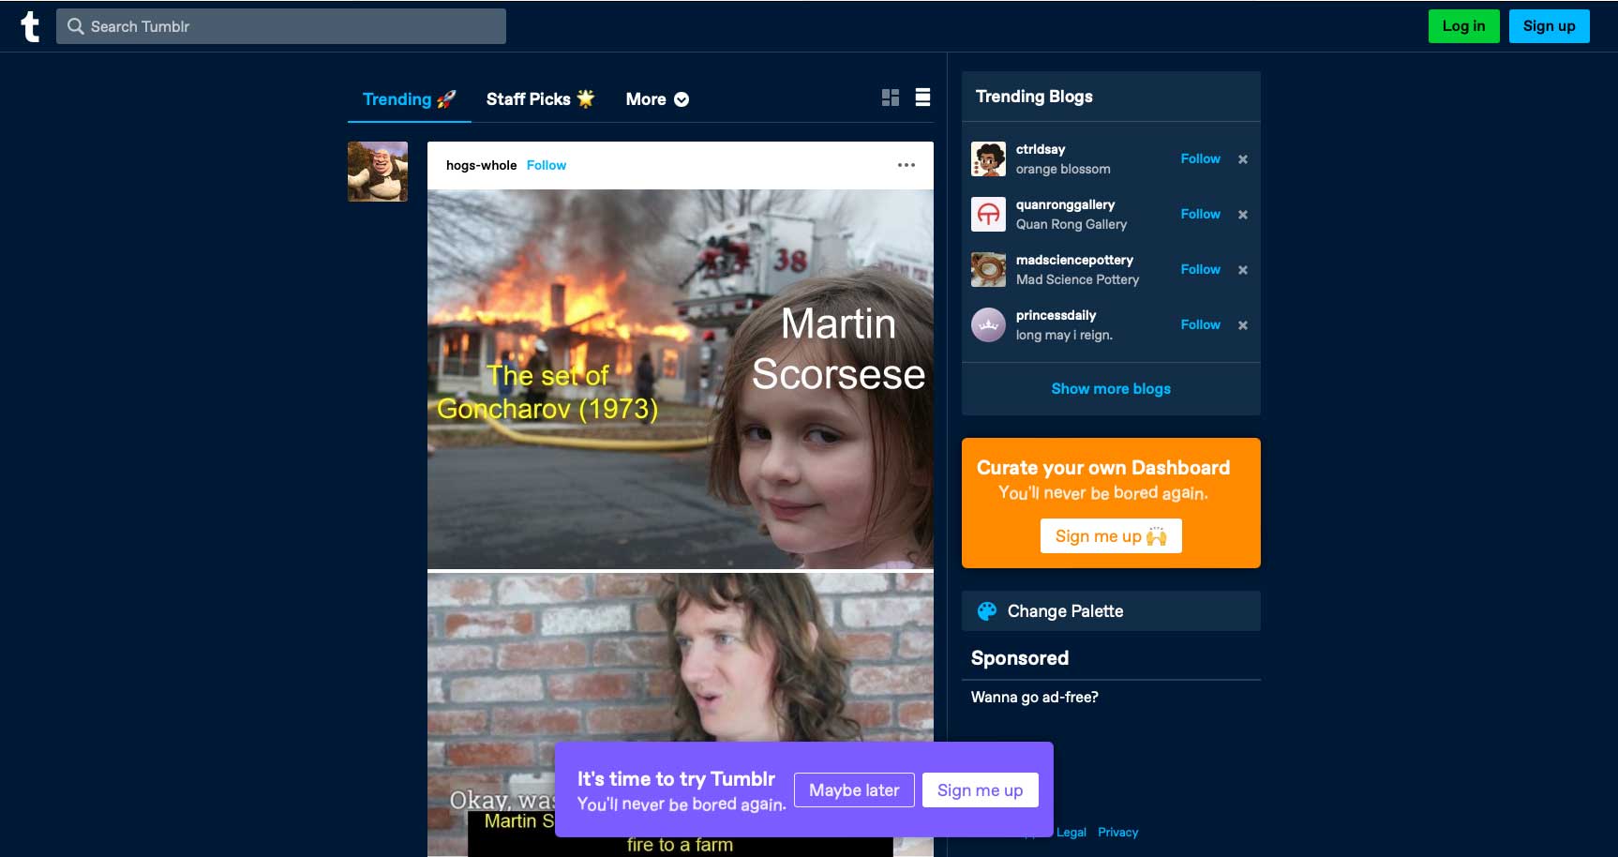The height and width of the screenshot is (857, 1618).
Task: Click the Change Palette icon button
Action: click(x=987, y=611)
